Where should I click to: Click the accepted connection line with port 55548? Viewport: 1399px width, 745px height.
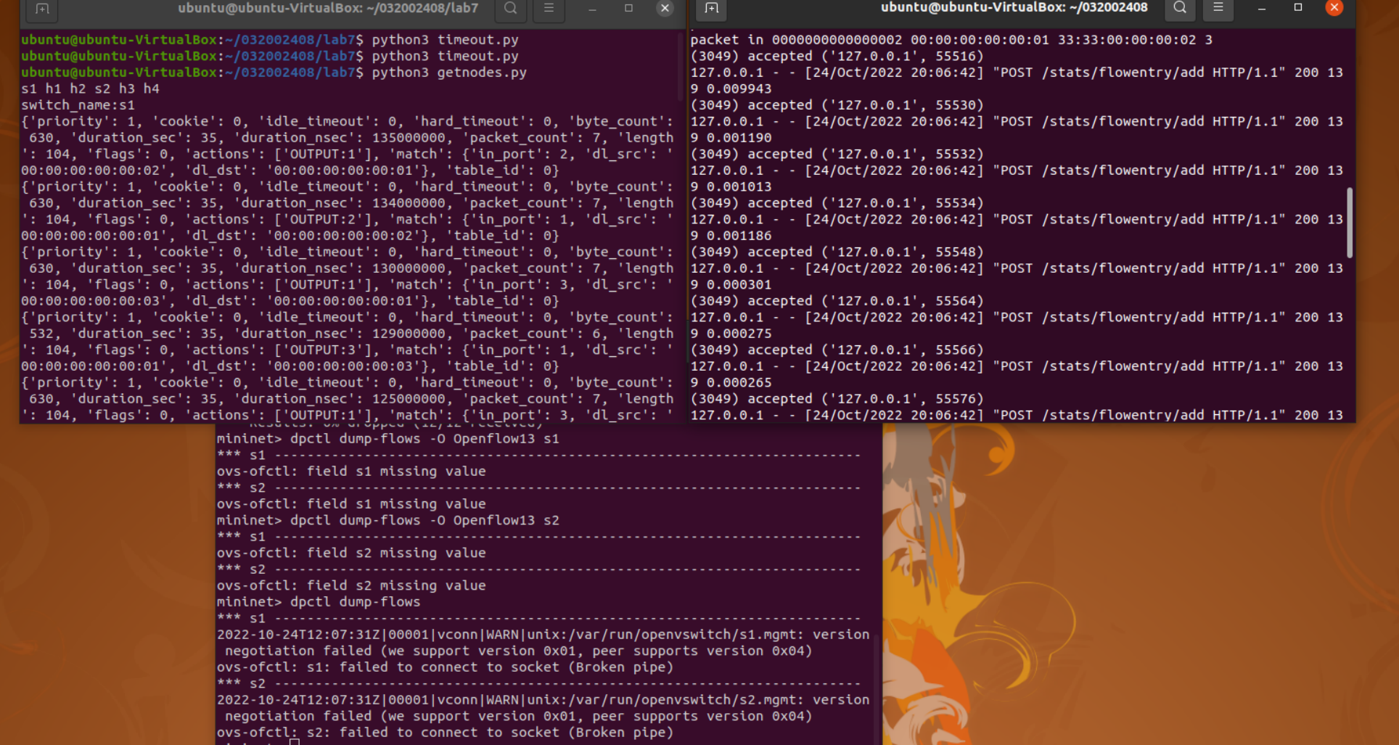(837, 252)
